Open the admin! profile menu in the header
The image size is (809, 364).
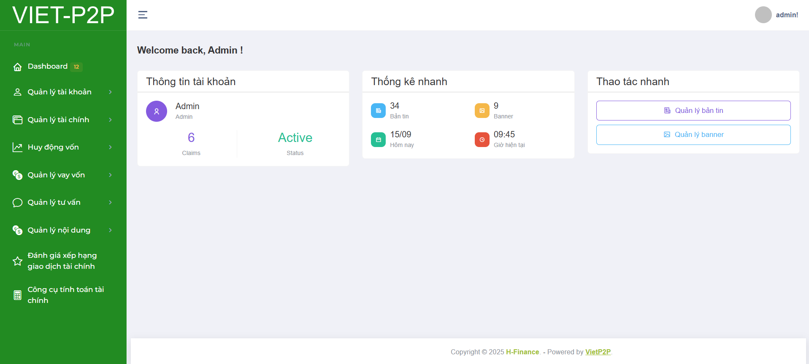pyautogui.click(x=777, y=15)
